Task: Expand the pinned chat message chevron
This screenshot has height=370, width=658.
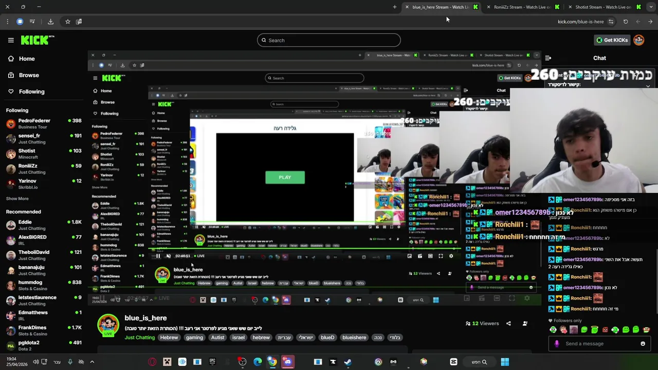Action: 648,86
